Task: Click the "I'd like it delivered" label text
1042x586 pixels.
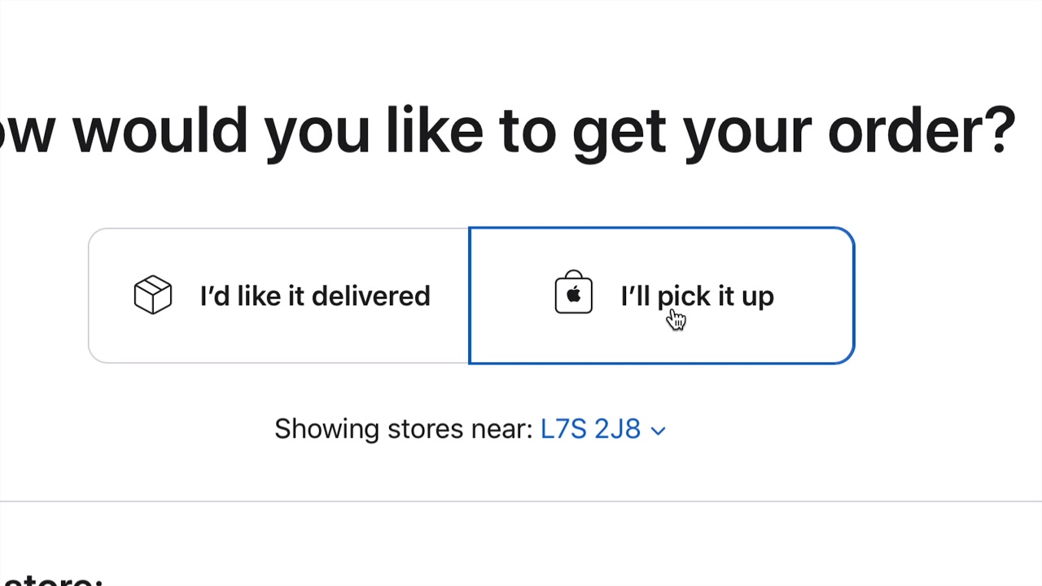Action: tap(315, 295)
